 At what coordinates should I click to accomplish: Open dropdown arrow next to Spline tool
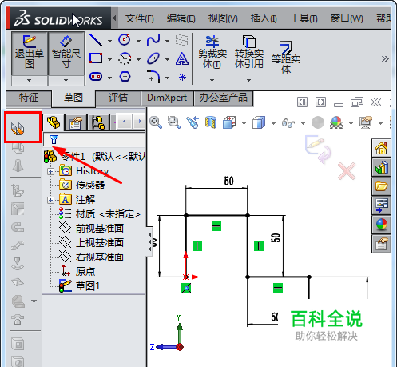[167, 41]
